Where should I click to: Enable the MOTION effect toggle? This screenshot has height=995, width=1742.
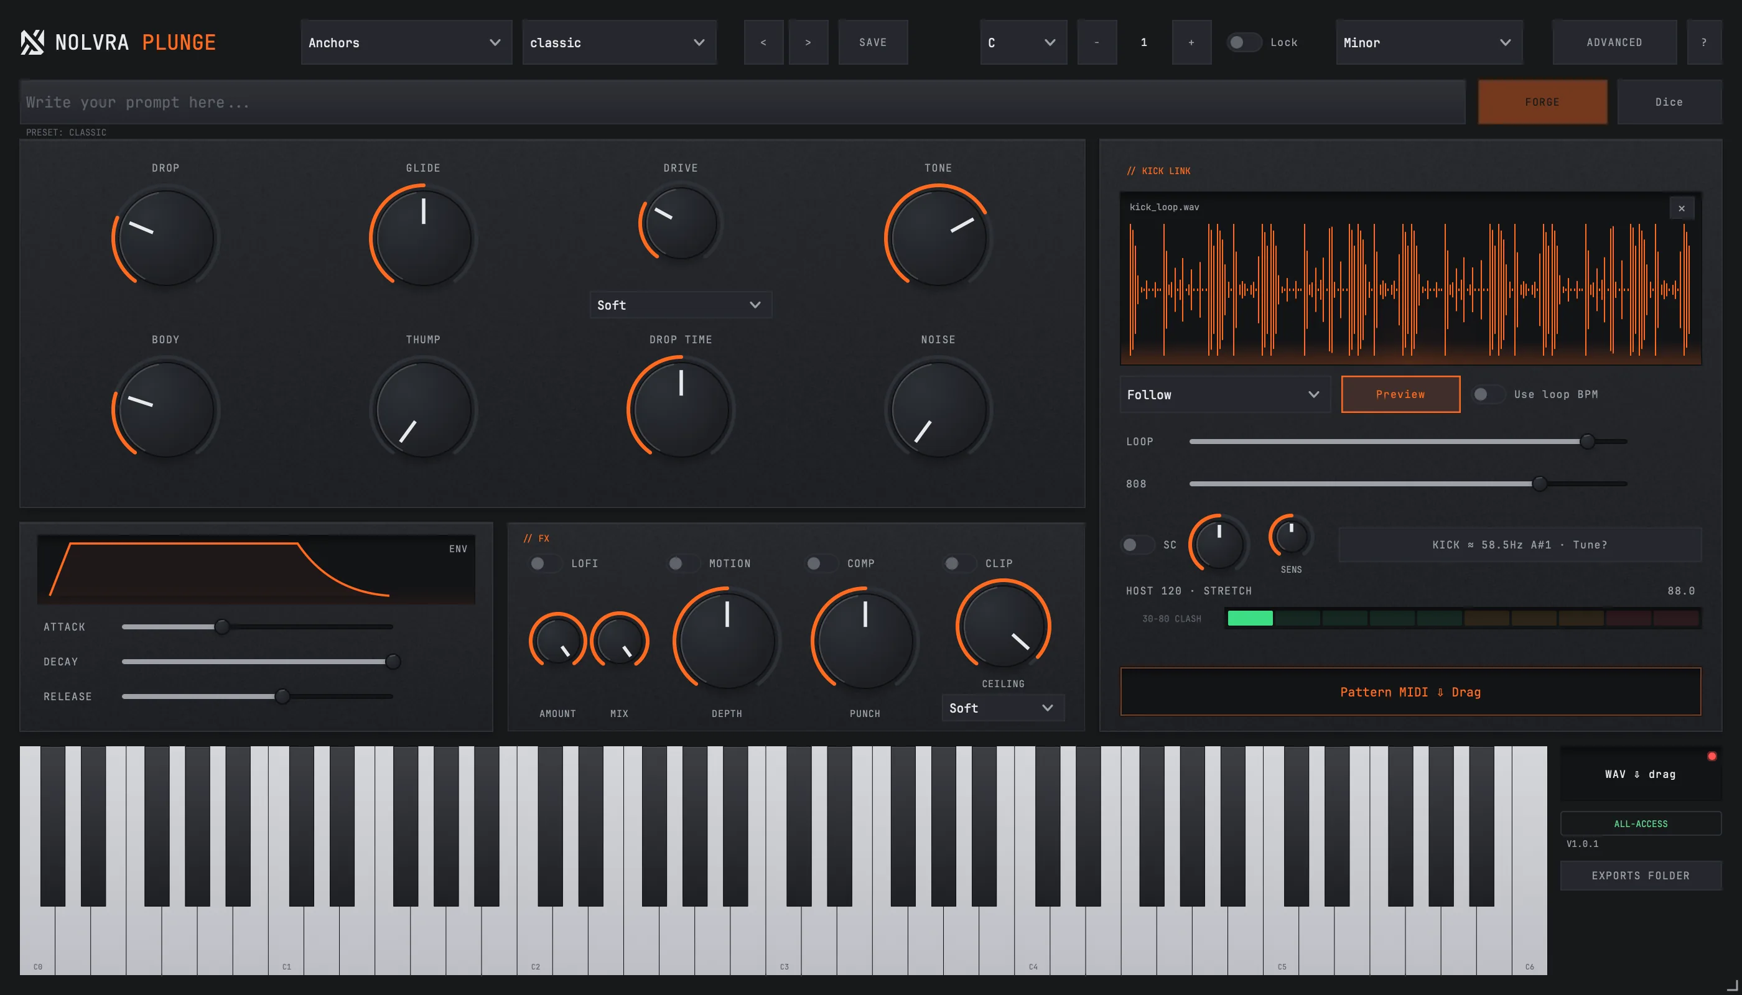point(683,563)
